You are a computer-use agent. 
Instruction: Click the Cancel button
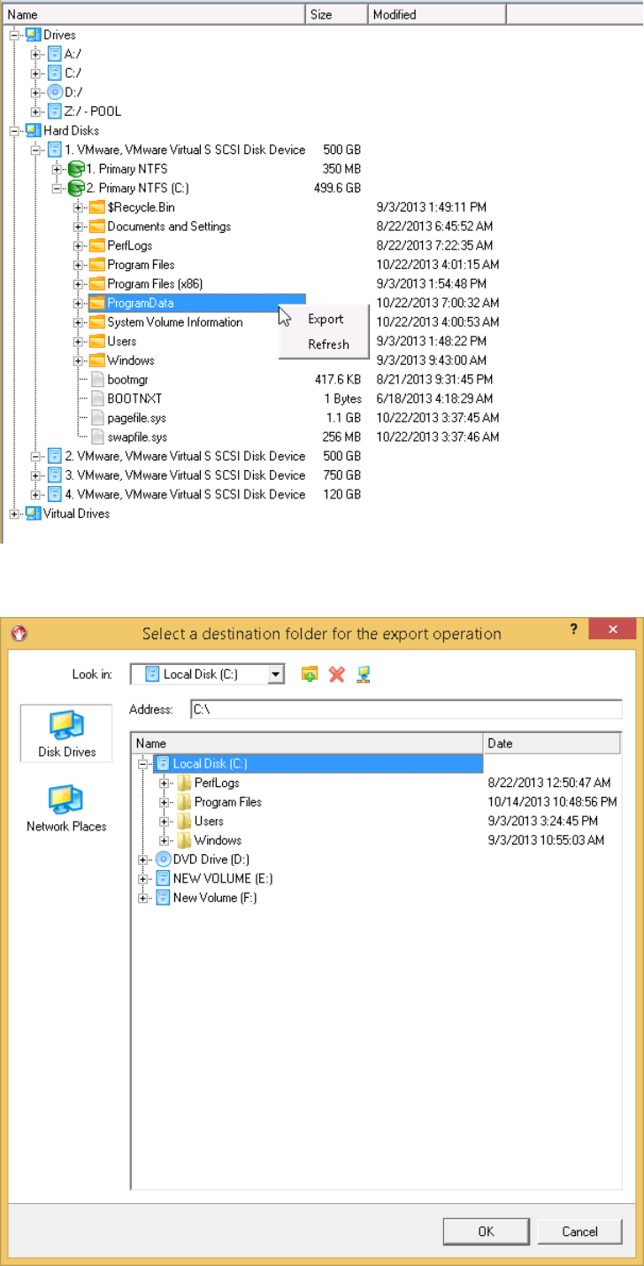click(x=579, y=1231)
